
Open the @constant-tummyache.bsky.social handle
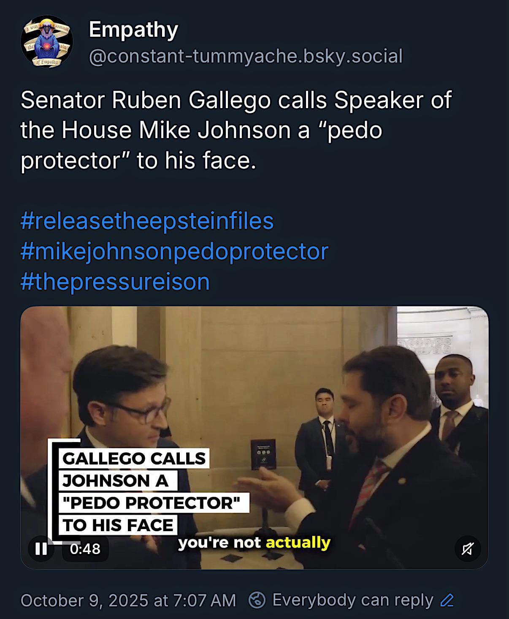(x=246, y=56)
